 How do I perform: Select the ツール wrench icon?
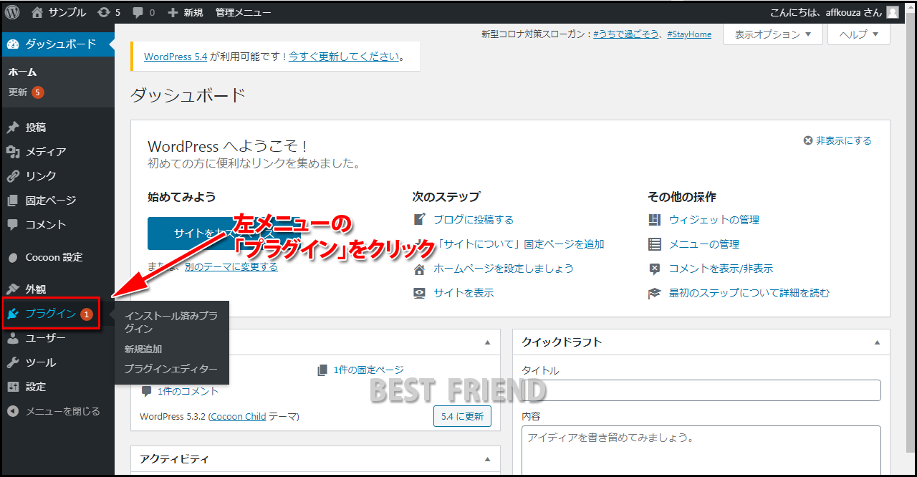point(13,362)
